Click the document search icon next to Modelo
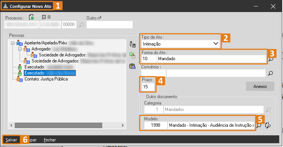Image resolution: width=283 pixels, height=147 pixels. tap(268, 126)
